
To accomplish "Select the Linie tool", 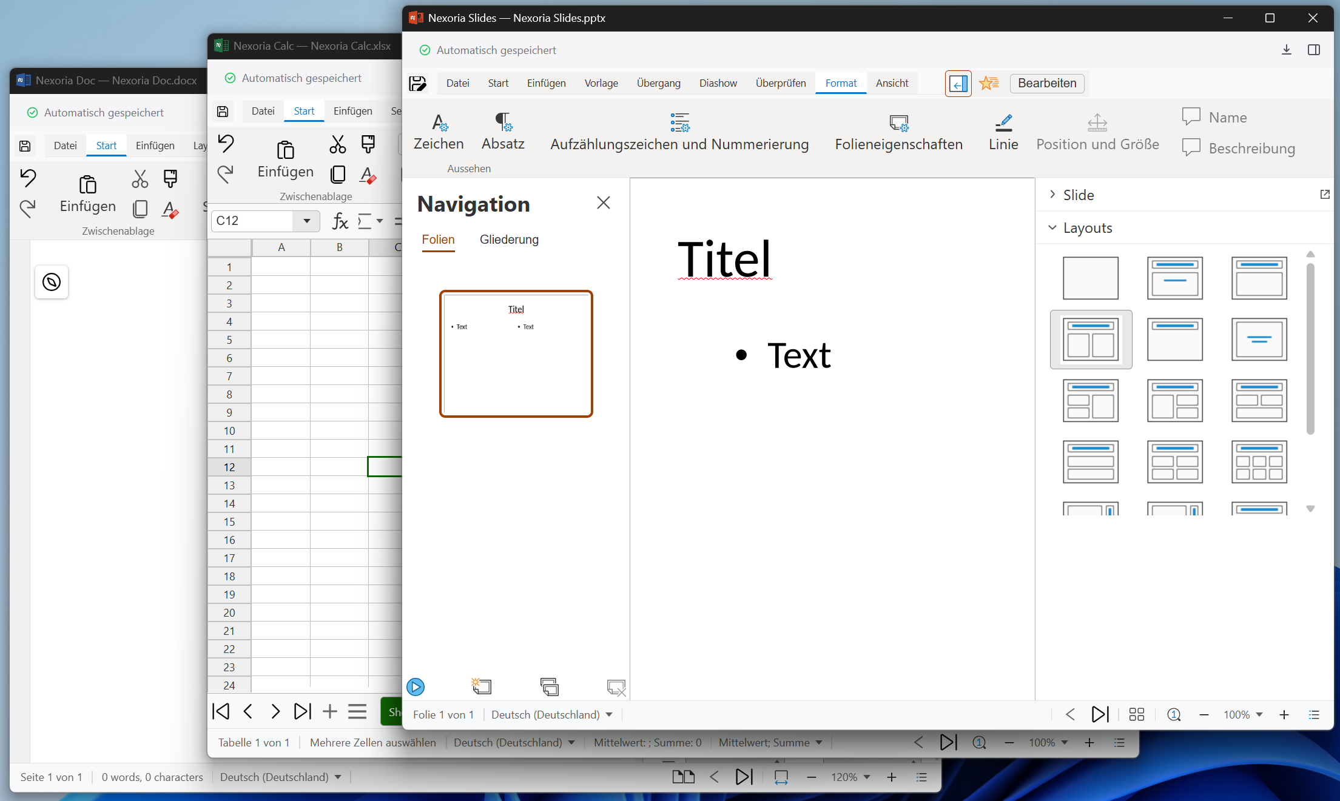I will click(1003, 132).
